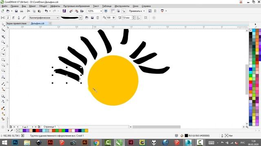The width and height of the screenshot is (261, 146).
Task: Toggle the Preset mode button
Action: point(3,17)
